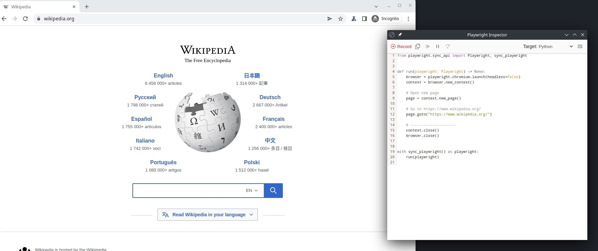Viewport: 598px width, 251px height.
Task: Open the EN search language selector
Action: (252, 191)
